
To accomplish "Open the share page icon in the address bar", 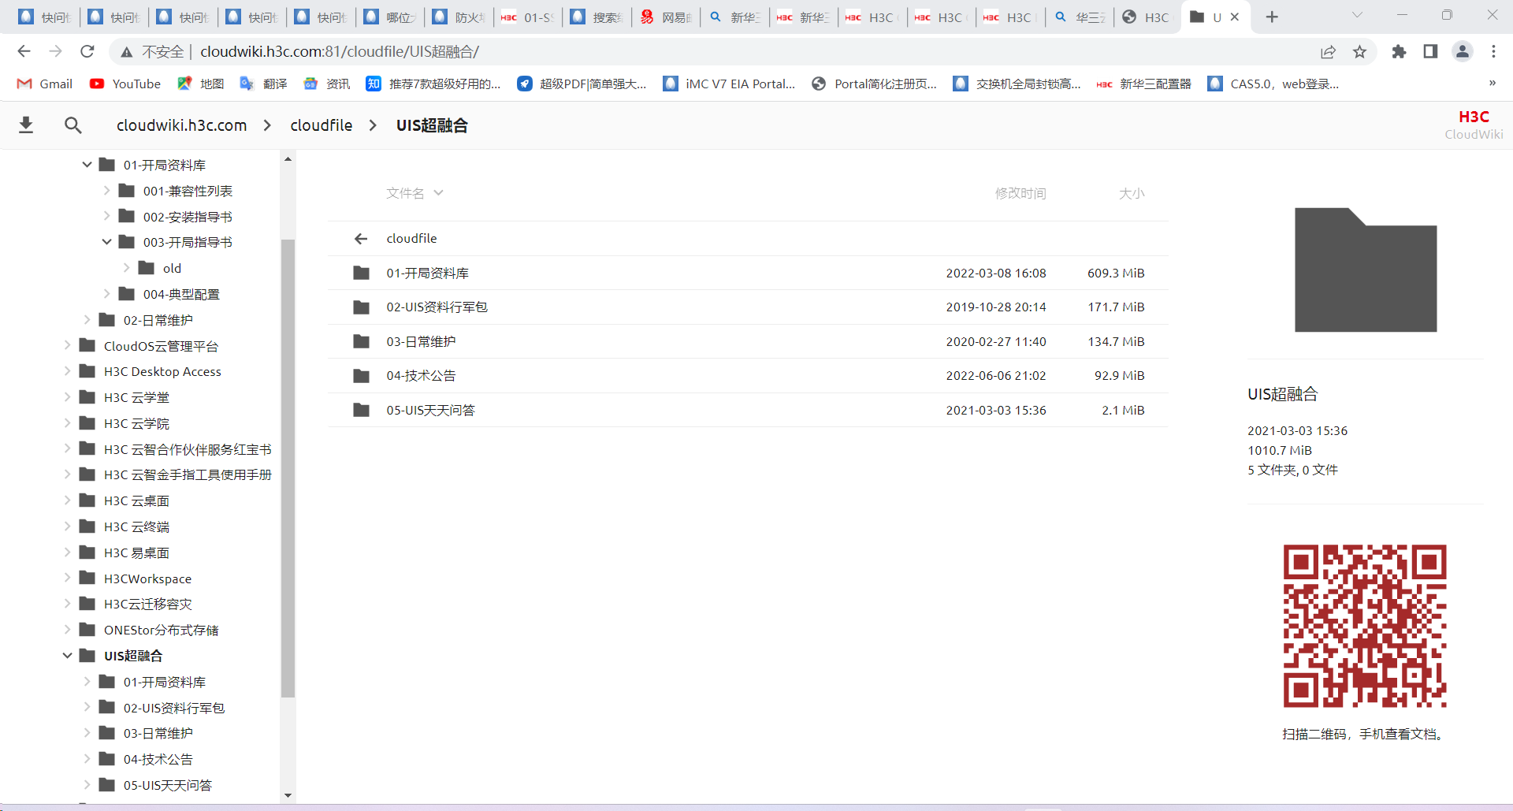I will [x=1328, y=51].
